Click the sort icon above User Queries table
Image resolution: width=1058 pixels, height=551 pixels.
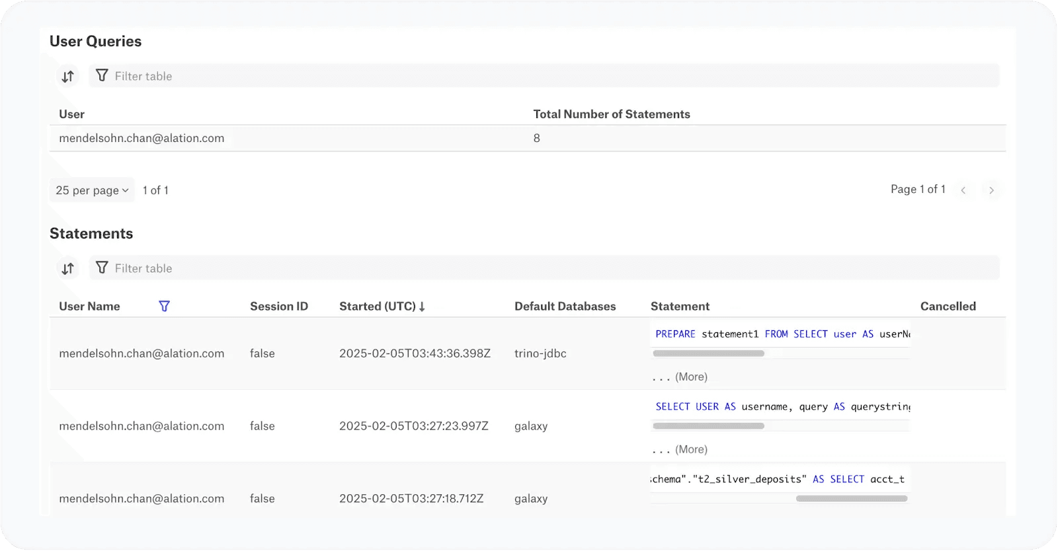pos(67,77)
